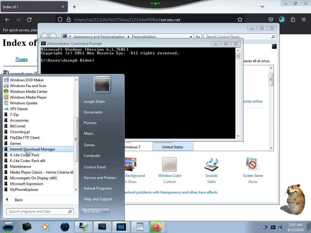Open Firefox extensions icon
The width and height of the screenshot is (311, 233).
click(x=293, y=19)
